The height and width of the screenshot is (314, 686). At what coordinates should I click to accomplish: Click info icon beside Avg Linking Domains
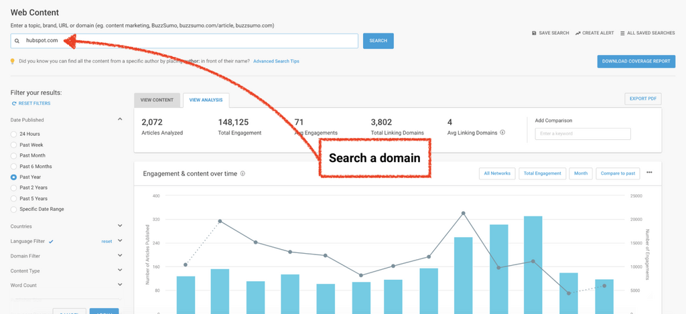pos(502,133)
